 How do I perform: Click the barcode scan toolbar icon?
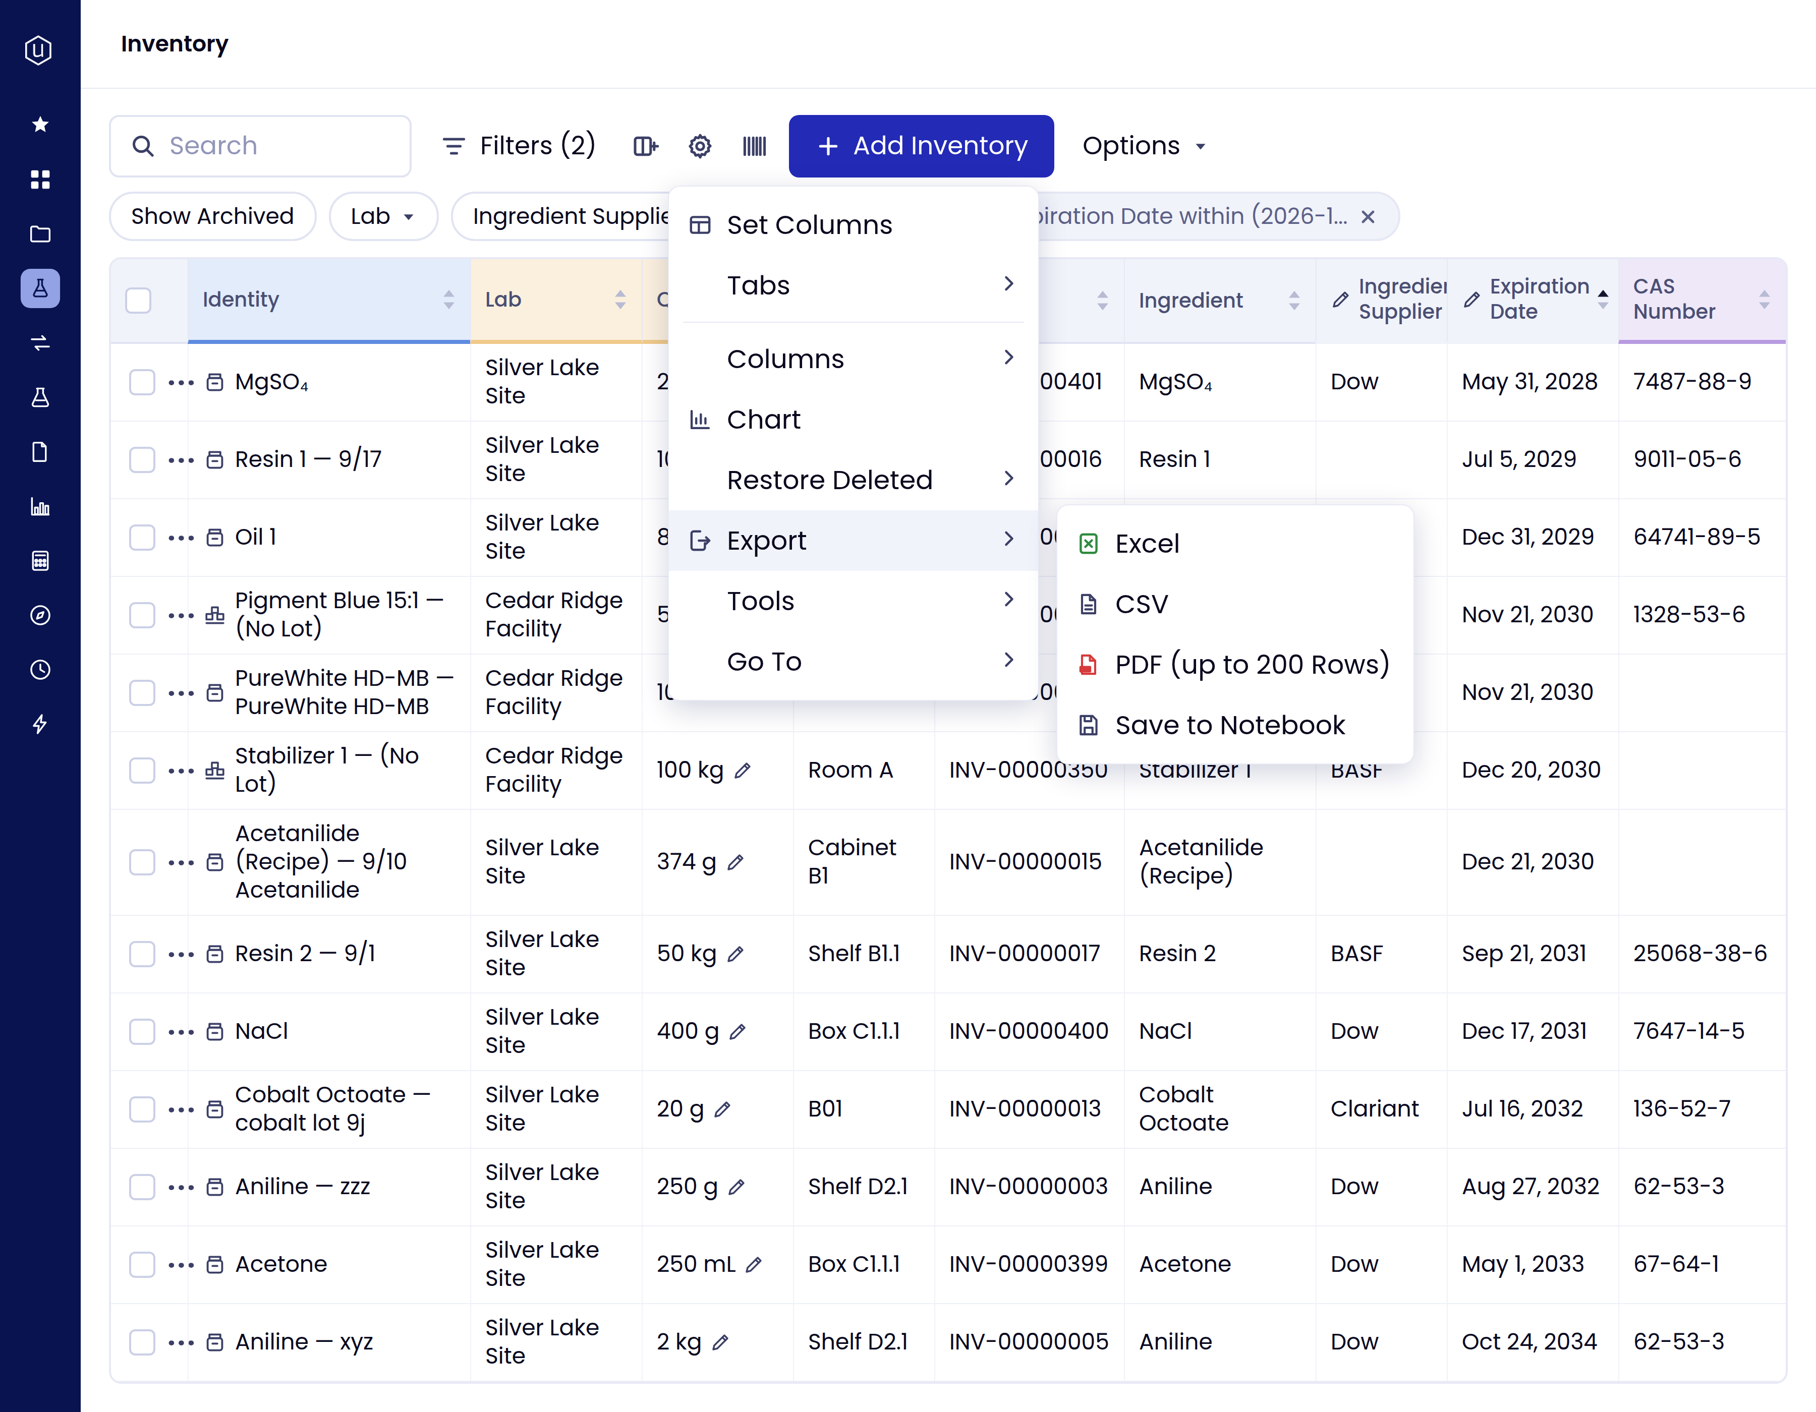coord(754,146)
